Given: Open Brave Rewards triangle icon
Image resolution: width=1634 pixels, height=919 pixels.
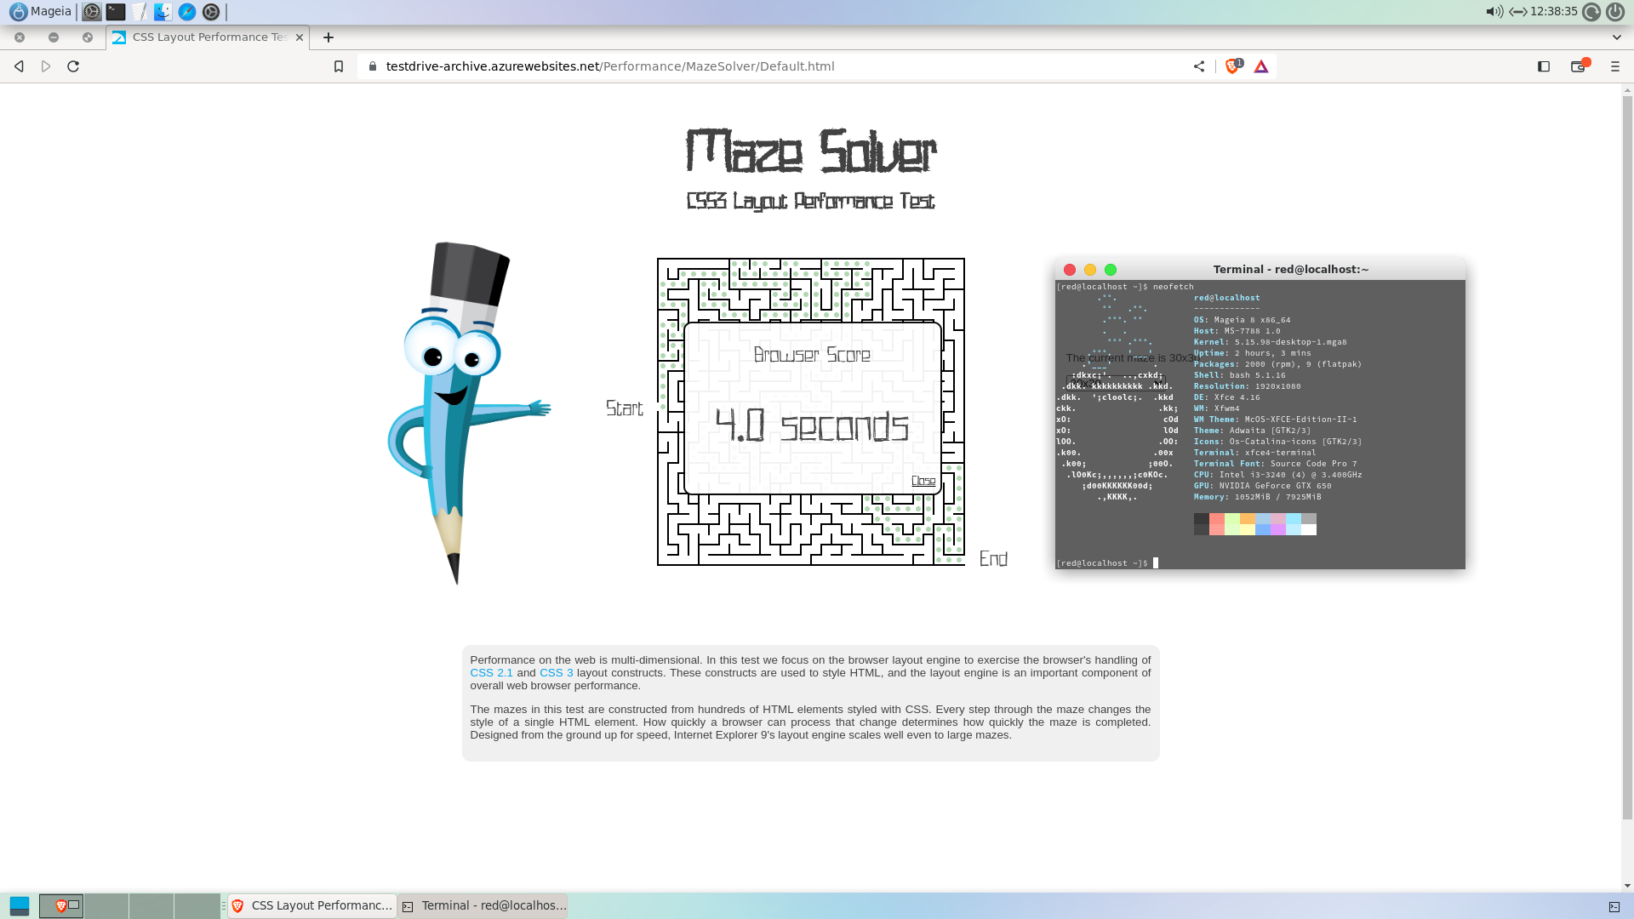Looking at the screenshot, I should click(1261, 66).
